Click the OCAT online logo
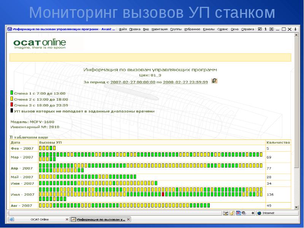The image size is (304, 228). point(40,44)
